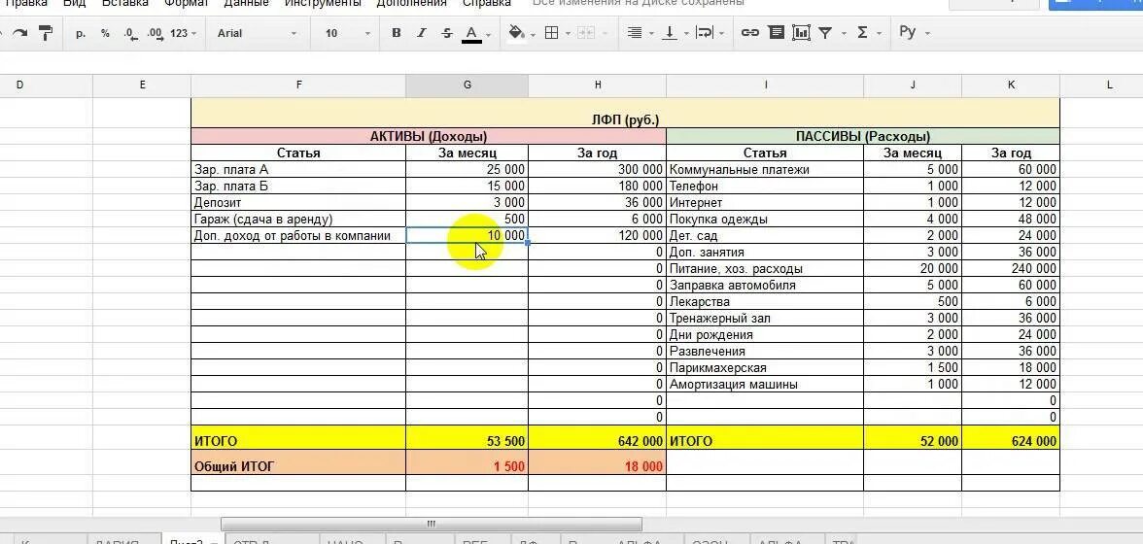
Task: Click the Redo arrow icon
Action: (19, 33)
